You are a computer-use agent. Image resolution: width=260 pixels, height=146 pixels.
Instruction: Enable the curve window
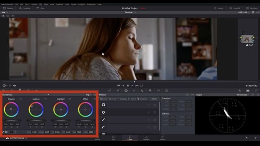104,127
